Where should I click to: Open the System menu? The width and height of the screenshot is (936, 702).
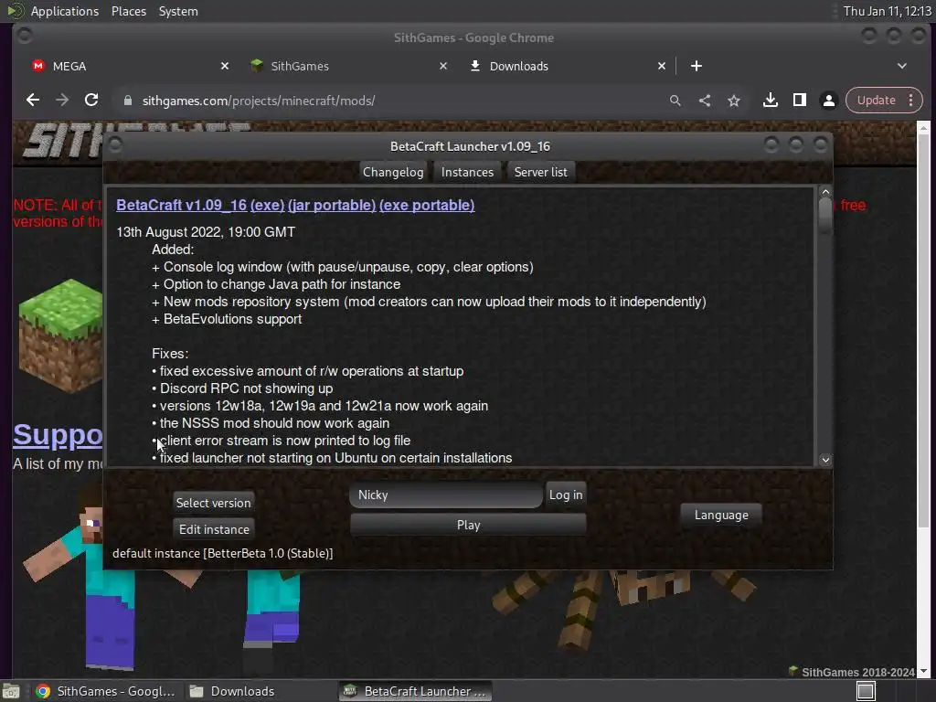click(x=178, y=11)
